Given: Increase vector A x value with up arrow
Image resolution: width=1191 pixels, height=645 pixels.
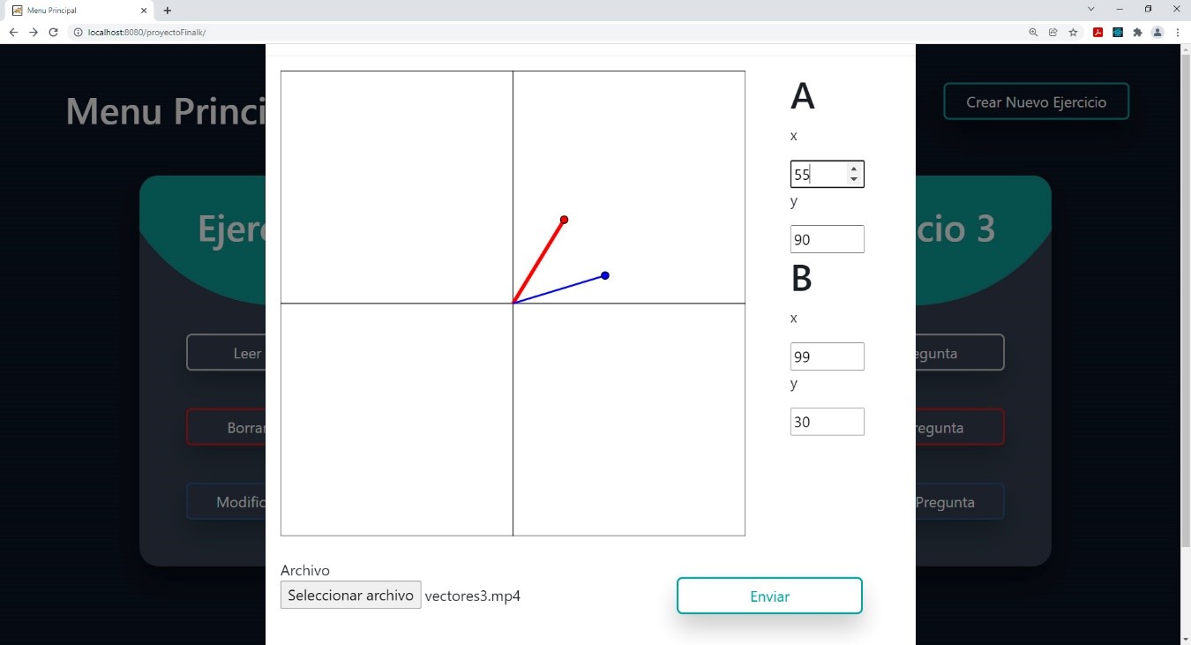Looking at the screenshot, I should tap(853, 169).
